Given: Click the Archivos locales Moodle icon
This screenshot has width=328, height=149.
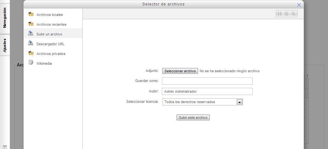Looking at the screenshot, I should tap(31, 14).
